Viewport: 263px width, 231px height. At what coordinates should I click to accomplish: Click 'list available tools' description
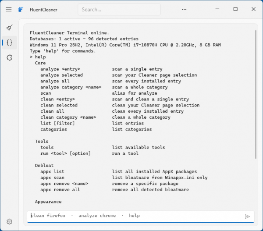click(x=139, y=147)
